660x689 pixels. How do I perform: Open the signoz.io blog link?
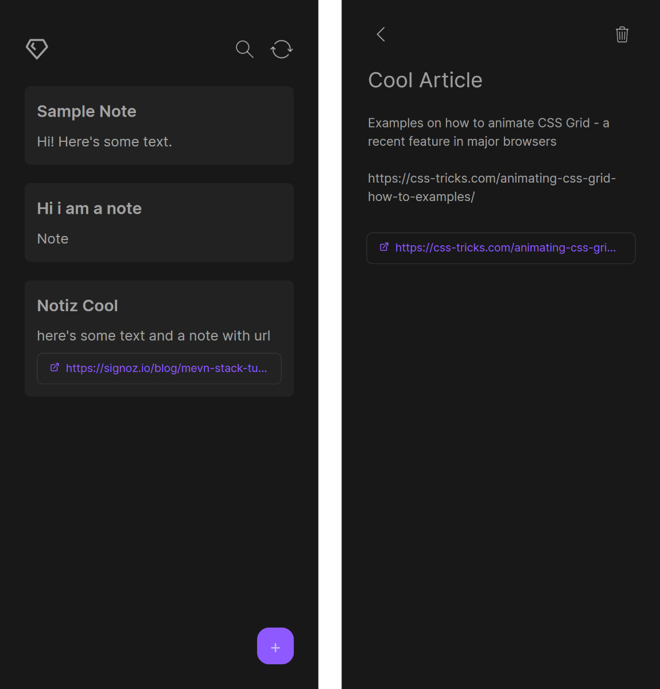(x=160, y=369)
